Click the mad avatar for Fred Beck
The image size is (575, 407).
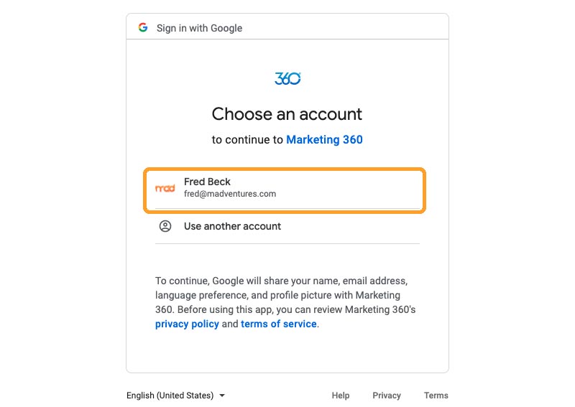coord(165,188)
